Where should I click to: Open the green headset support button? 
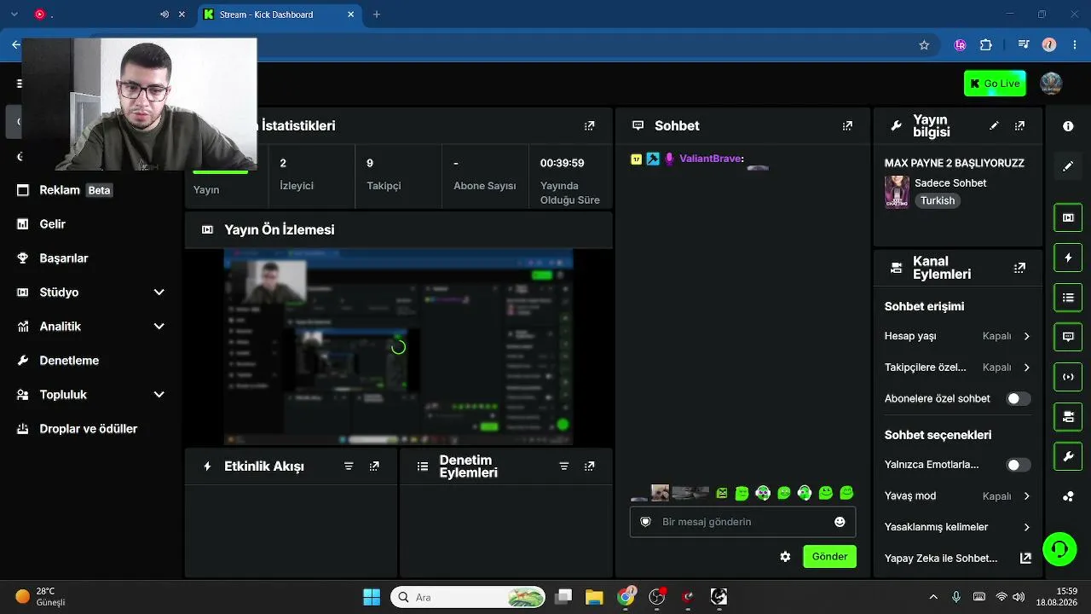(x=1059, y=549)
